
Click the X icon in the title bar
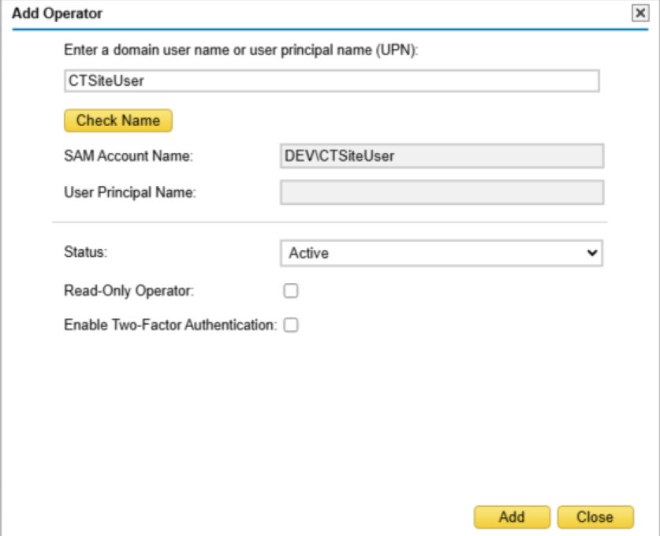(640, 13)
